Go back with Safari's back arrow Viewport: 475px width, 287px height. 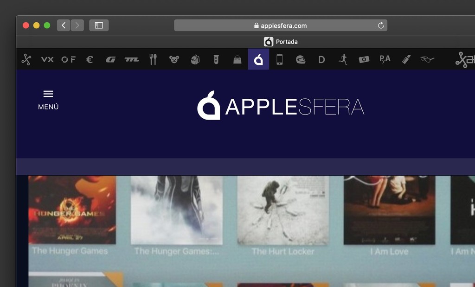64,26
